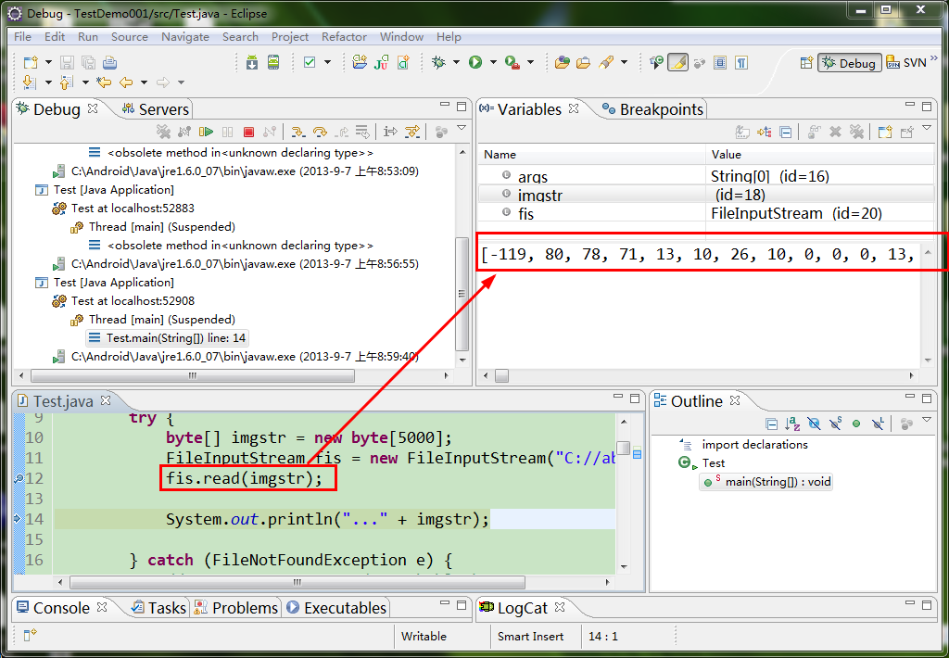This screenshot has width=949, height=658.
Task: Toggle Hide Static Members in Outline toolbar
Action: point(836,424)
